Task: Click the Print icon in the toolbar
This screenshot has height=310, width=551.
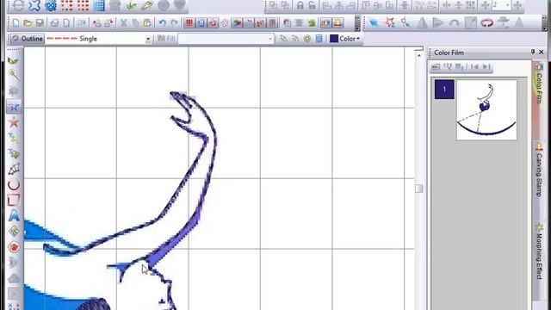Action: pyautogui.click(x=54, y=23)
